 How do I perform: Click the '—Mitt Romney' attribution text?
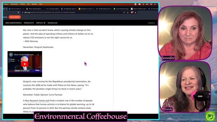(x=31, y=41)
